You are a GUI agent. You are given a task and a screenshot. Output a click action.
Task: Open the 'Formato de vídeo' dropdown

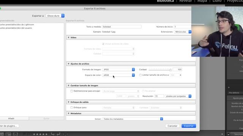pyautogui.click(x=118, y=49)
